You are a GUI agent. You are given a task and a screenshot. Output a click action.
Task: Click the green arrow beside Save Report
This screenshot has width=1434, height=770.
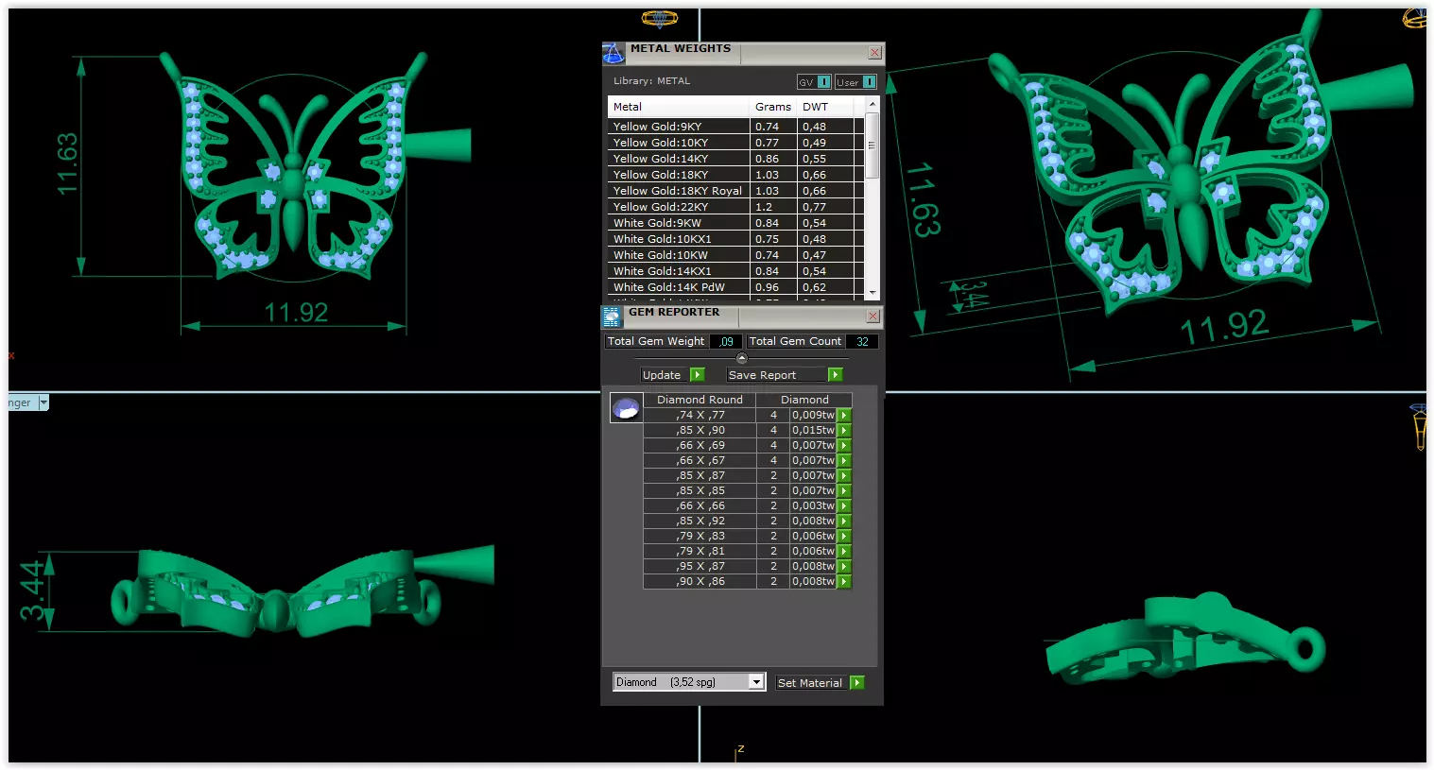pos(836,375)
